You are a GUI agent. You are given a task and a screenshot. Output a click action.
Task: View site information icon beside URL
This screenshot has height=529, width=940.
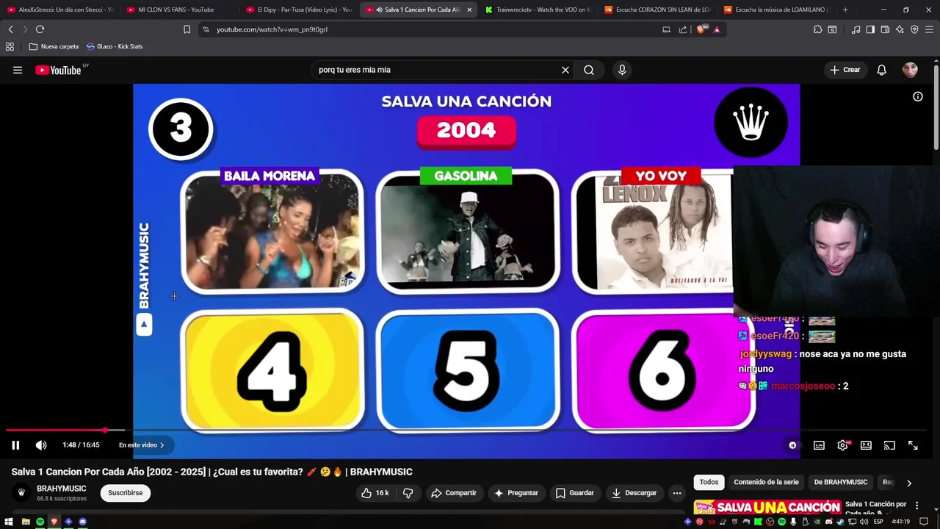tap(206, 29)
